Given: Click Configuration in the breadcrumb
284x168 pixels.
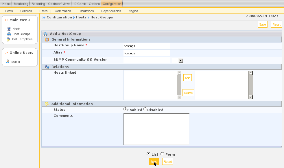Looking at the screenshot, I should (59, 17).
